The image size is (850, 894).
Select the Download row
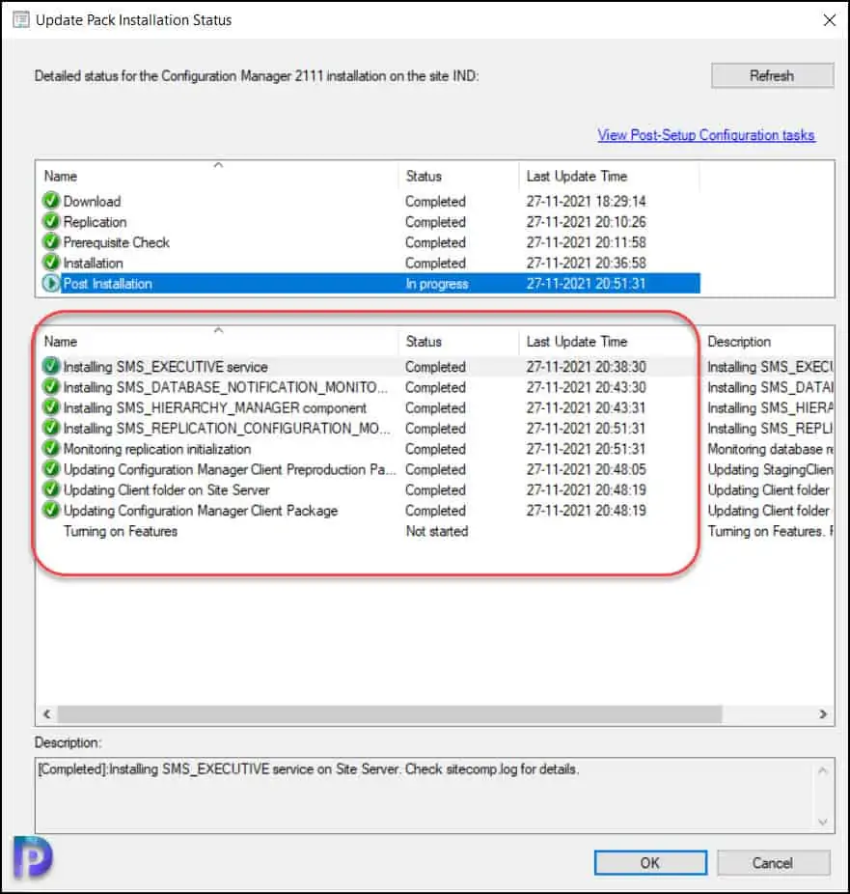point(370,201)
